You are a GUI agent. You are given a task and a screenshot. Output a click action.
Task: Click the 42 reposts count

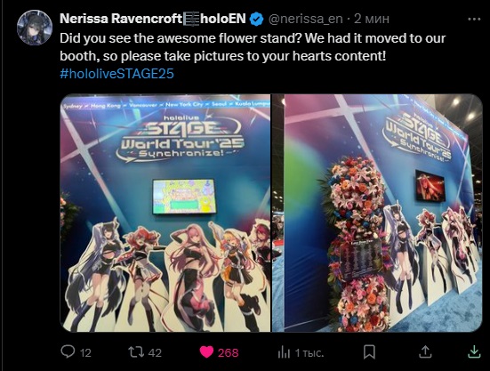click(155, 353)
